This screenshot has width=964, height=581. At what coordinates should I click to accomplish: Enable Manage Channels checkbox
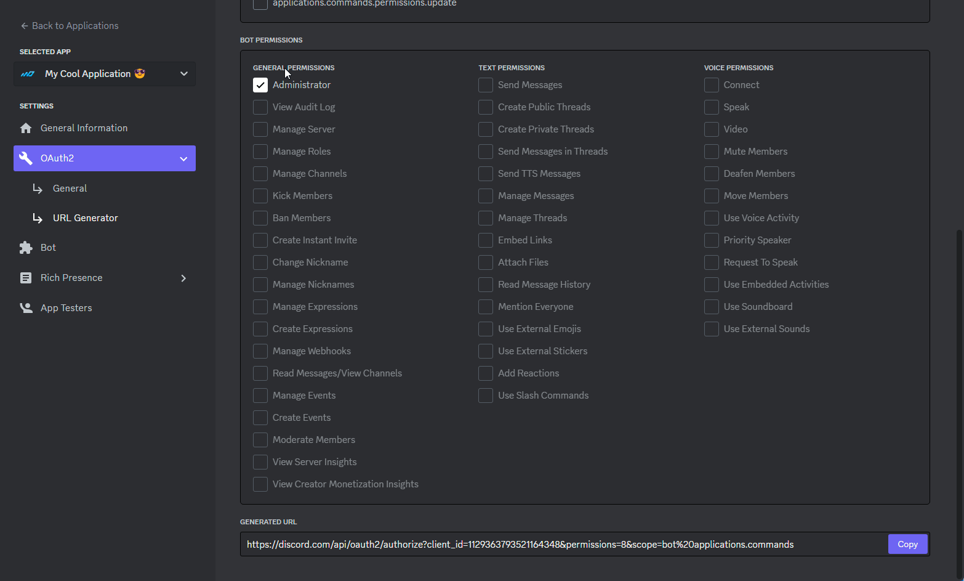click(x=260, y=174)
